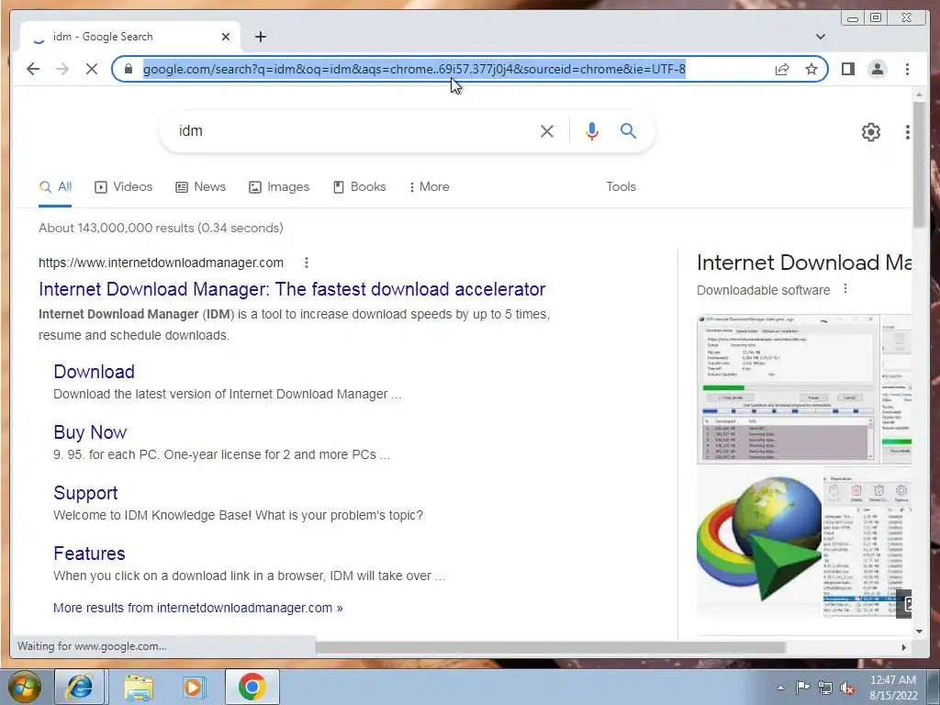Select the All results tab
This screenshot has width=940, height=705.
[55, 187]
